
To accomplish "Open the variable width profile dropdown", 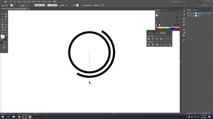I will [x=46, y=5].
